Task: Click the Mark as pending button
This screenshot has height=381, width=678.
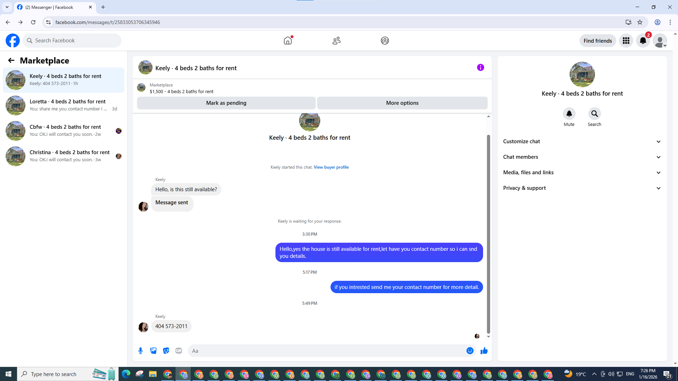Action: [x=226, y=103]
